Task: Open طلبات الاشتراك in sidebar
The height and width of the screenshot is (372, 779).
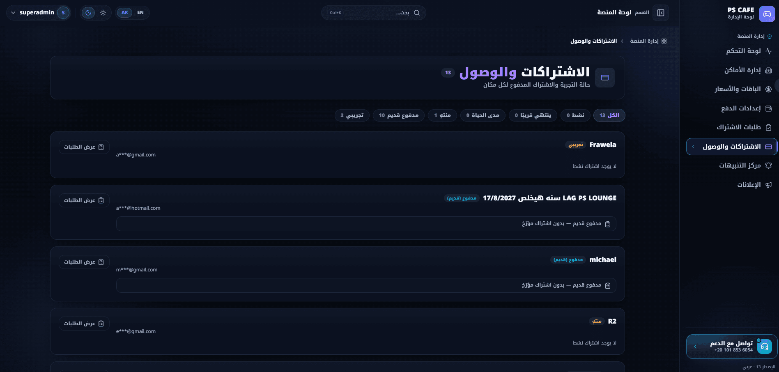Action: tap(732, 127)
